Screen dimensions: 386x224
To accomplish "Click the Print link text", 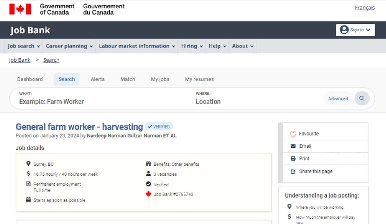I will pos(304,158).
